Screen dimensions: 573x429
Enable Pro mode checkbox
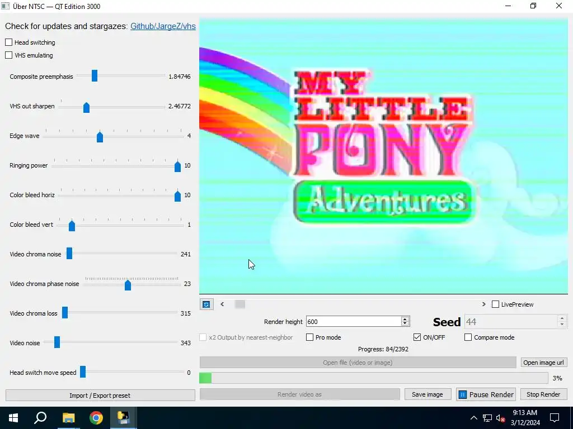pos(309,337)
